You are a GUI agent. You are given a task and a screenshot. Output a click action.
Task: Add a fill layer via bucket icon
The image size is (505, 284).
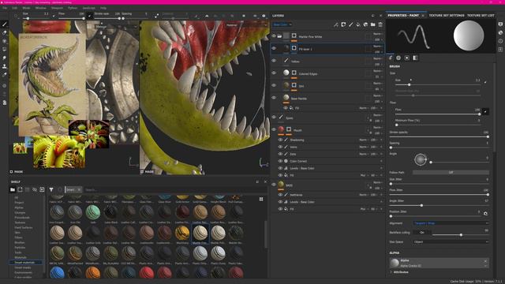[x=358, y=24]
